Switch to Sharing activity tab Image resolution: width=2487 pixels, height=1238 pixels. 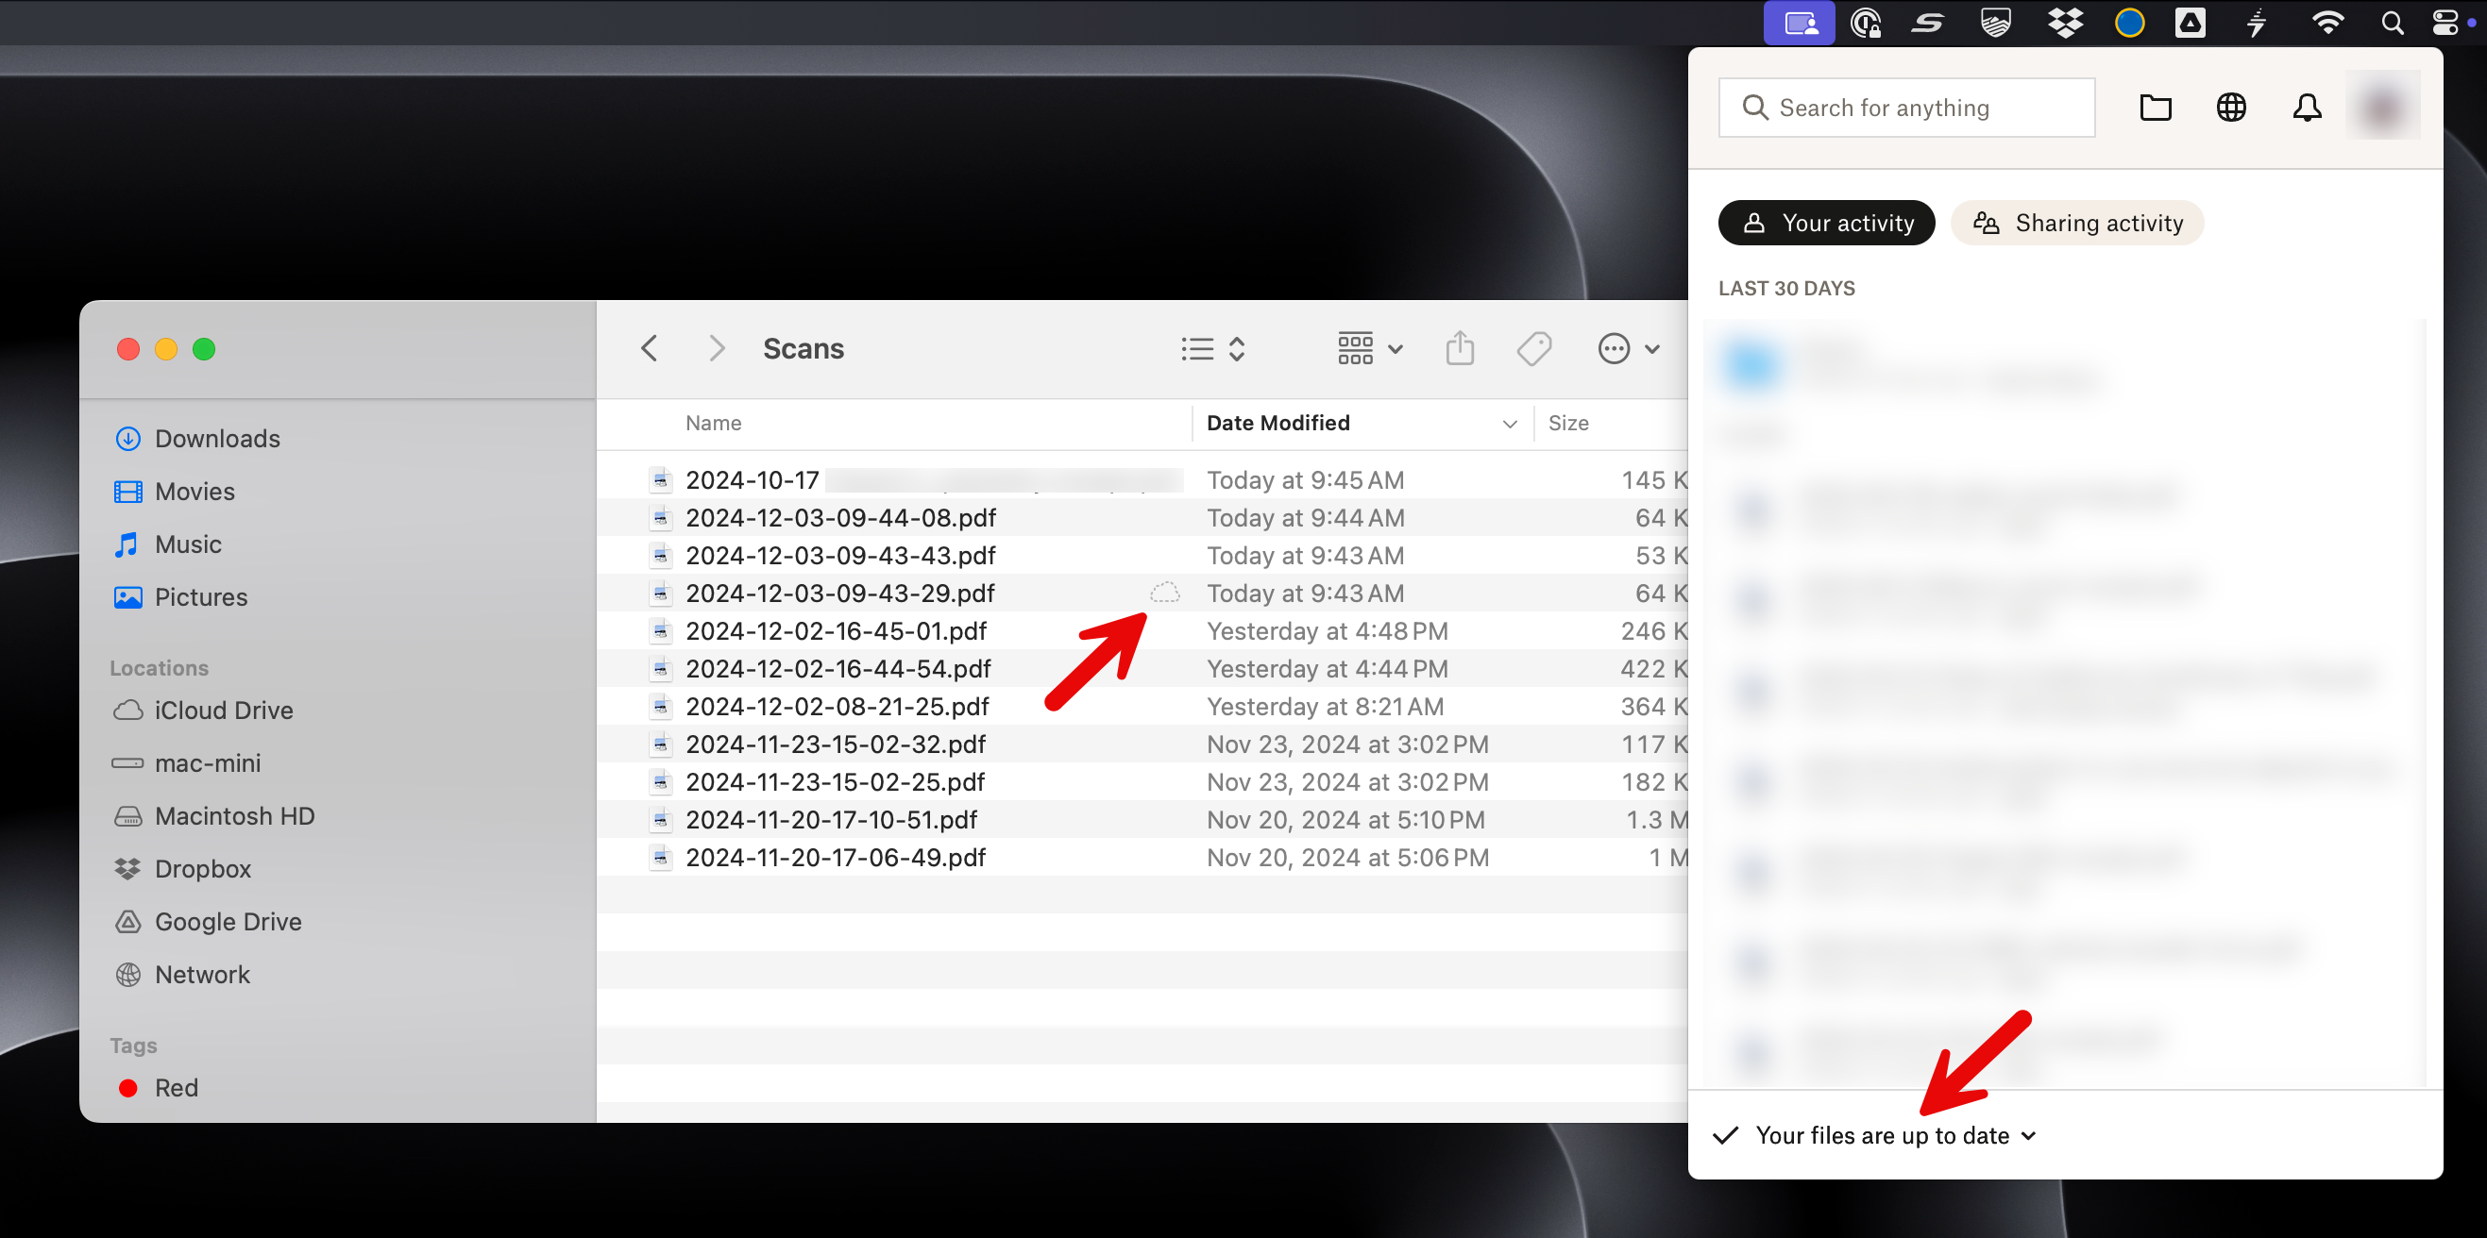point(2076,223)
